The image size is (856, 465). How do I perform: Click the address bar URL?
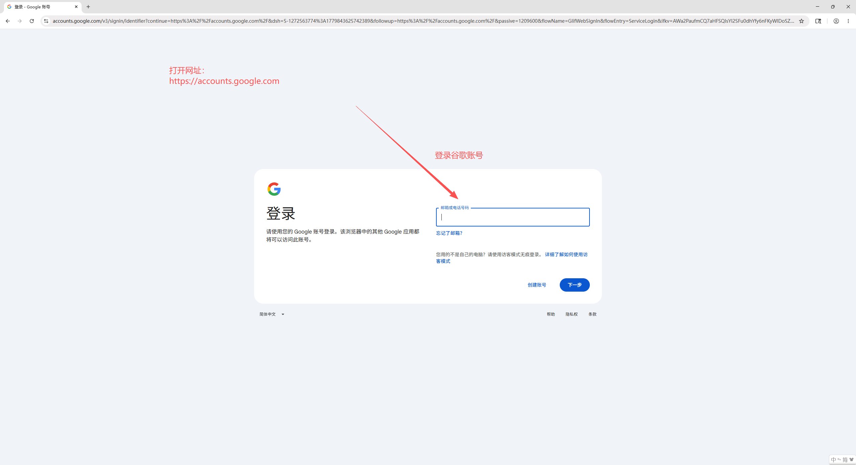click(423, 21)
